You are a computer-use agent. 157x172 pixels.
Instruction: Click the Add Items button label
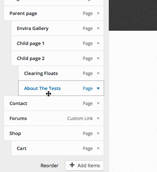(x=89, y=165)
